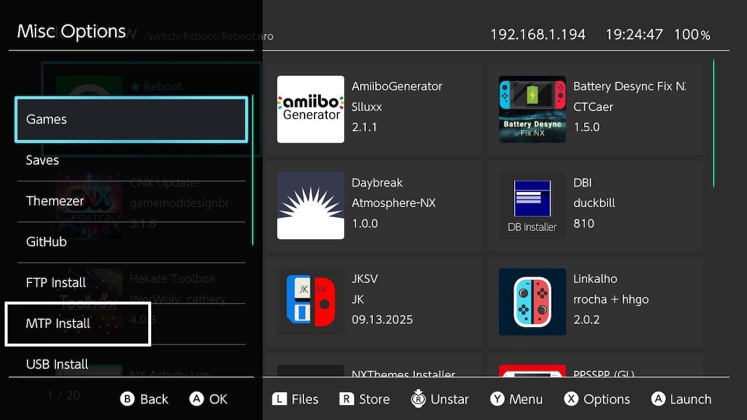Select the Battery Desync Fix NX icon
This screenshot has width=747, height=420.
[532, 109]
